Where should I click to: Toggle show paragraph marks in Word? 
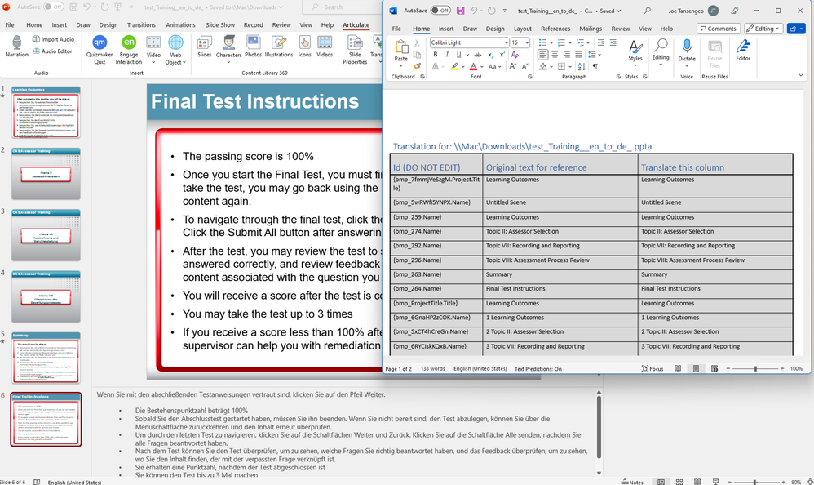pyautogui.click(x=595, y=67)
